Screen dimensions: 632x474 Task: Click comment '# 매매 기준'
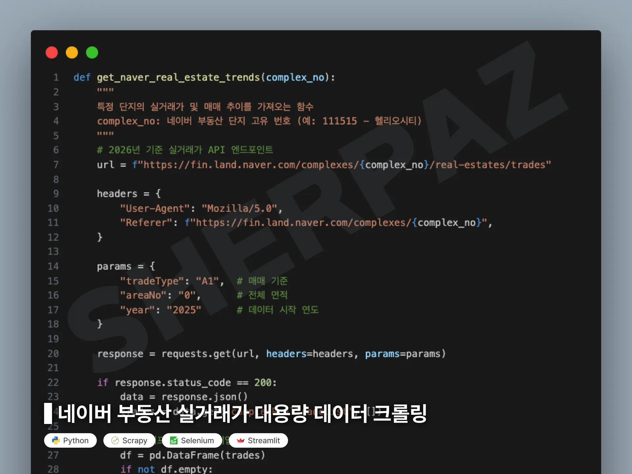pos(262,281)
